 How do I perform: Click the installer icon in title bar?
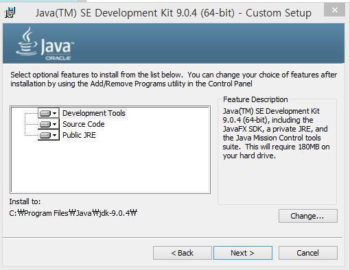pos(10,12)
